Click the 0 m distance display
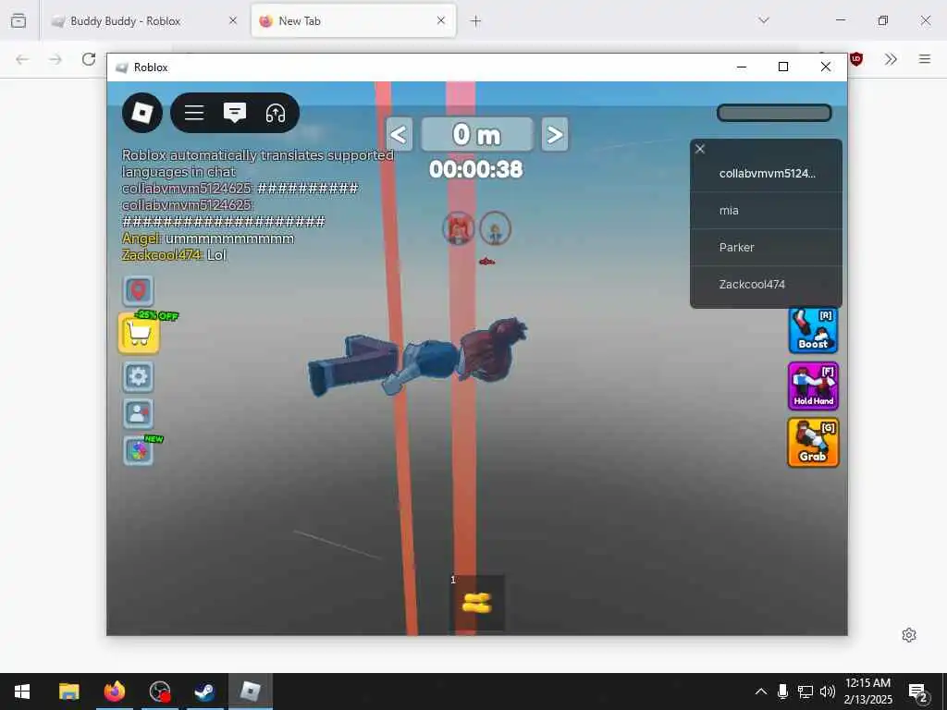 [476, 134]
